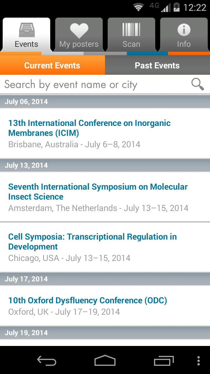Tap the July 19, 2014 date header
This screenshot has width=210, height=374.
tap(105, 333)
